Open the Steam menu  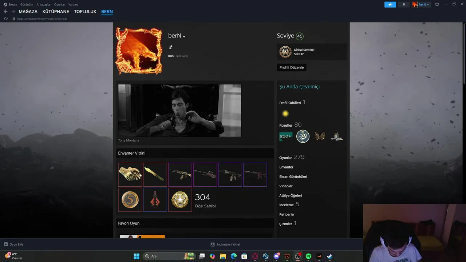(x=10, y=4)
